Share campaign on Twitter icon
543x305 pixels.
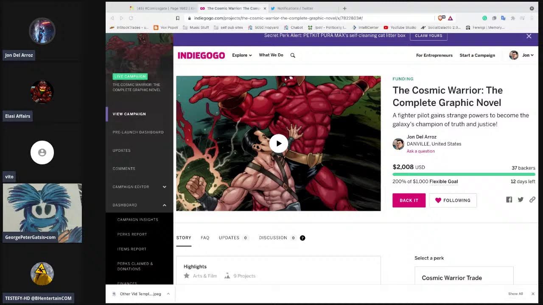click(x=521, y=200)
